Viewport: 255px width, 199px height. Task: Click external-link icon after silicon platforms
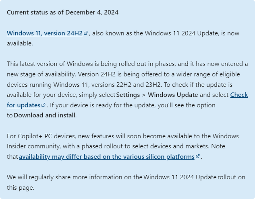tap(197, 156)
